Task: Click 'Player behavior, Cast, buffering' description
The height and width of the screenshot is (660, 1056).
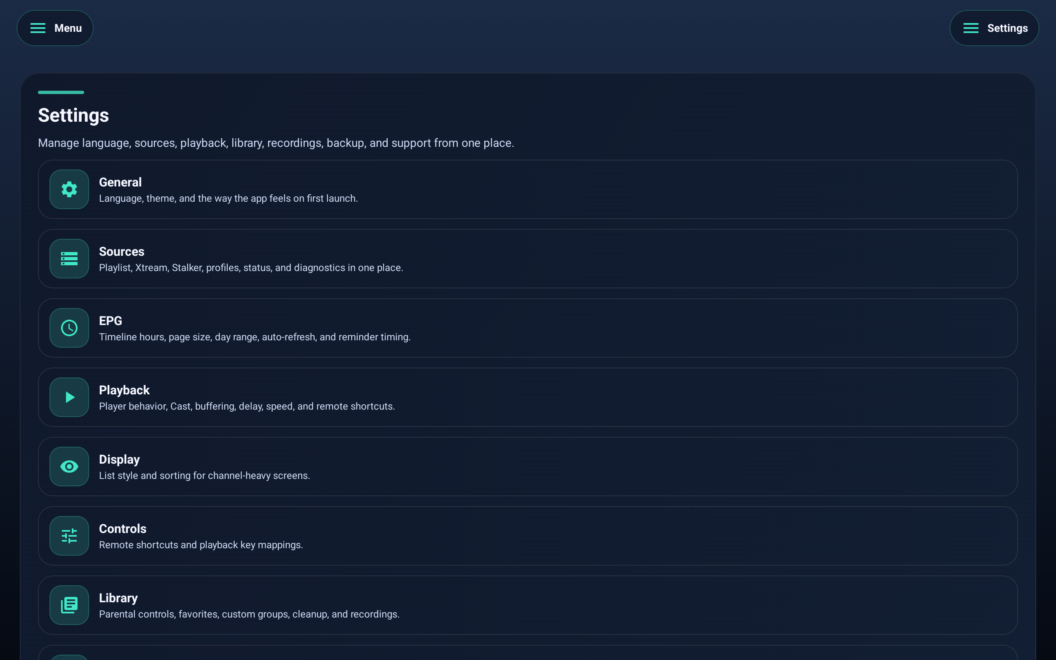Action: (x=247, y=406)
